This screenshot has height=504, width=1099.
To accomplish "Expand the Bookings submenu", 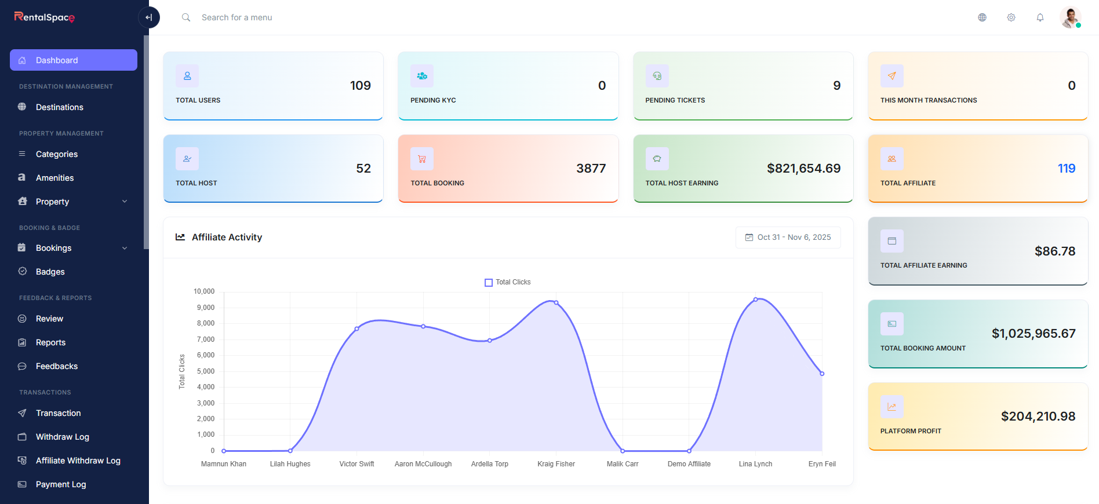I will point(124,248).
